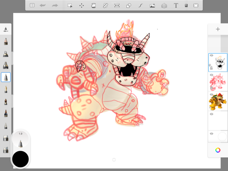Pick the dark-tipped brush pen

pyautogui.click(x=6, y=113)
